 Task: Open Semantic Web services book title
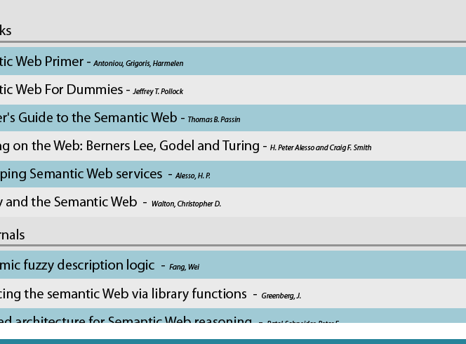(x=81, y=174)
